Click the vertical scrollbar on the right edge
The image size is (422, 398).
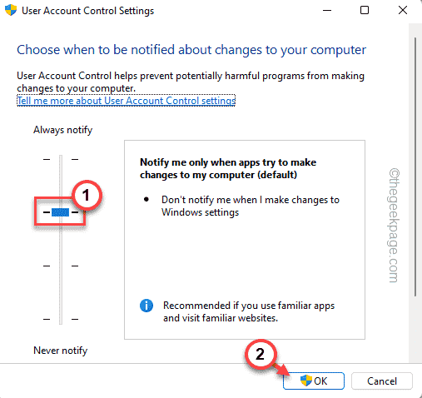click(x=415, y=167)
